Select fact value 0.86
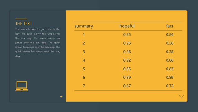Image resolution: width=198 pixels, height=112 pixels. (x=170, y=60)
